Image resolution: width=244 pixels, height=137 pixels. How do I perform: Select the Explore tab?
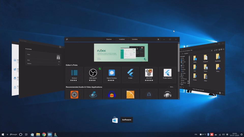click(x=109, y=39)
